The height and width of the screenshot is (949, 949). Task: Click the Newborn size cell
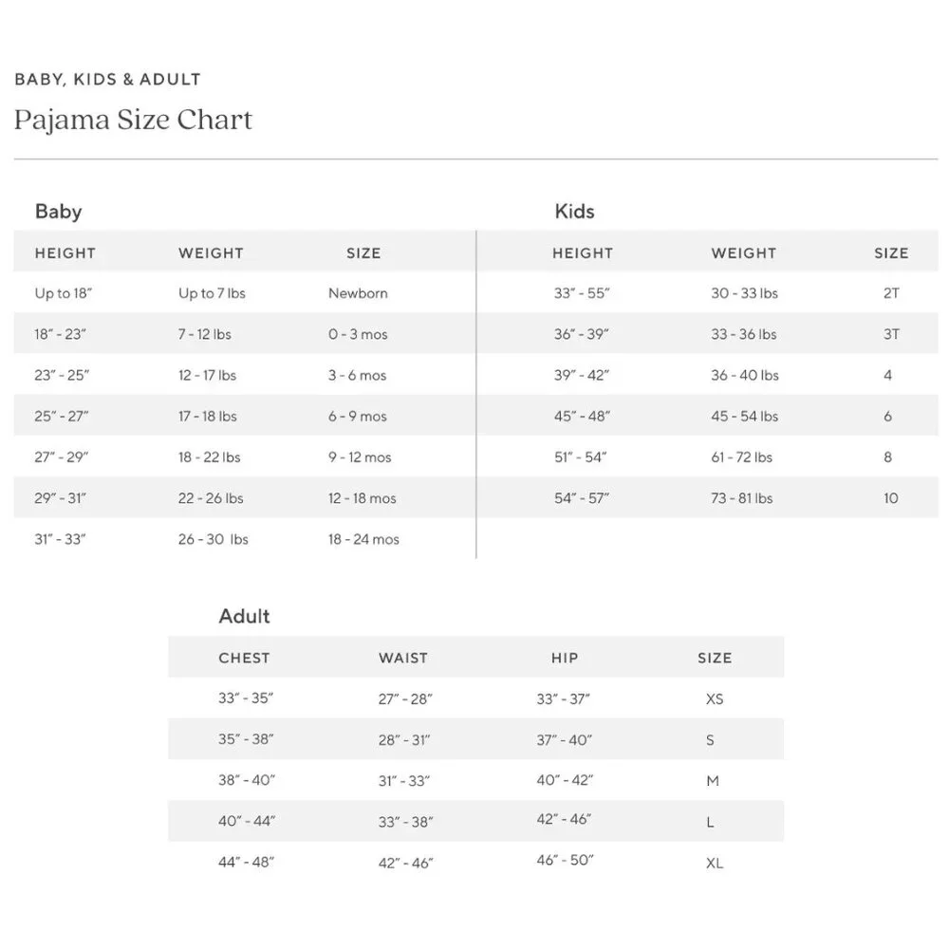click(x=358, y=293)
